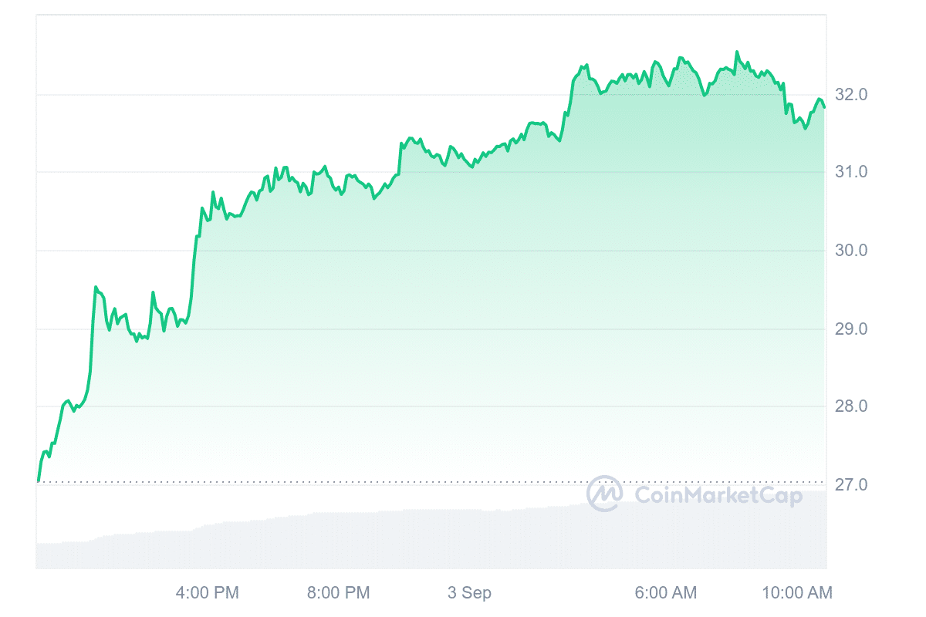Select the 6:00 AM time label

[666, 593]
